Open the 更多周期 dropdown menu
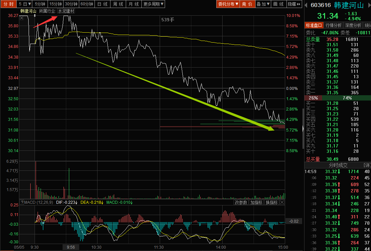371x251 pixels. pos(153,4)
